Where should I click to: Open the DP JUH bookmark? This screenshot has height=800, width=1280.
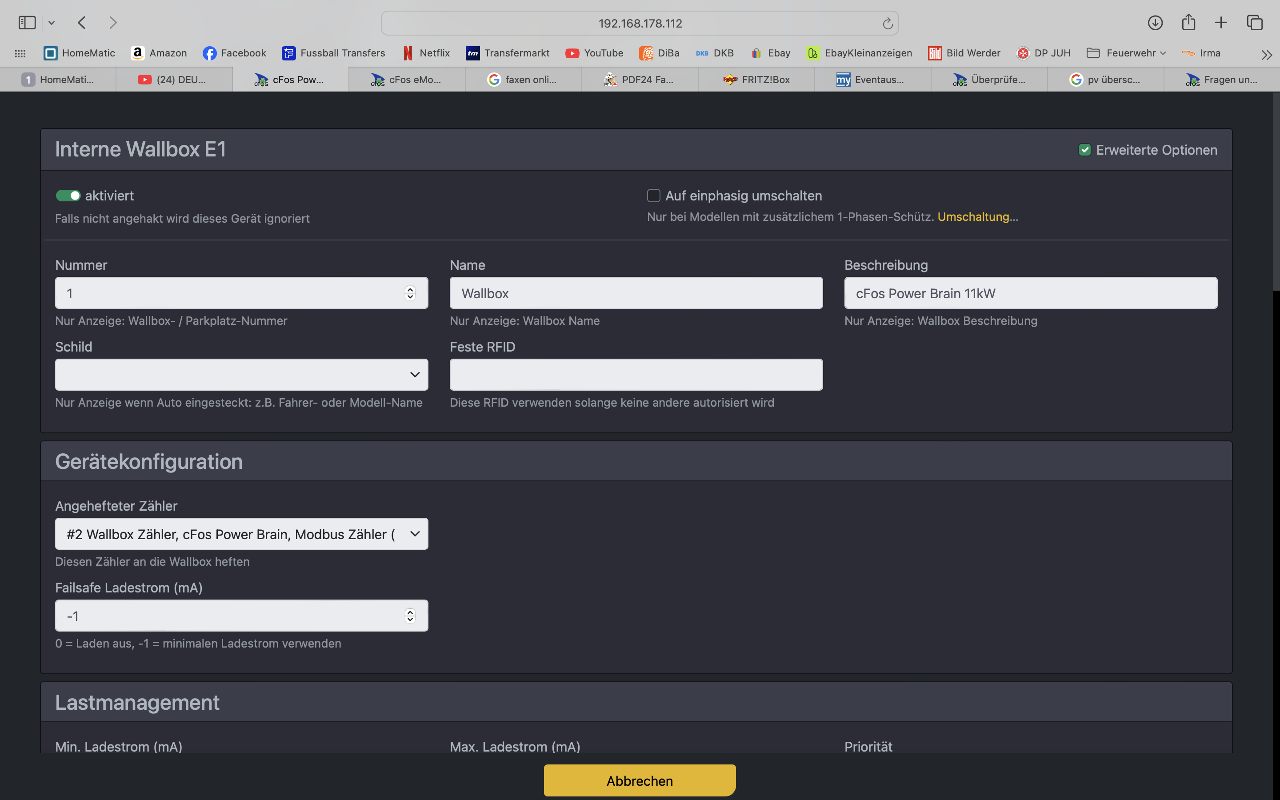tap(1044, 53)
